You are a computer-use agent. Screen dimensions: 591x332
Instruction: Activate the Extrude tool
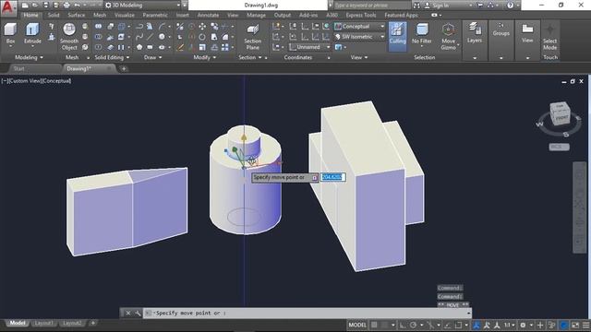32,33
